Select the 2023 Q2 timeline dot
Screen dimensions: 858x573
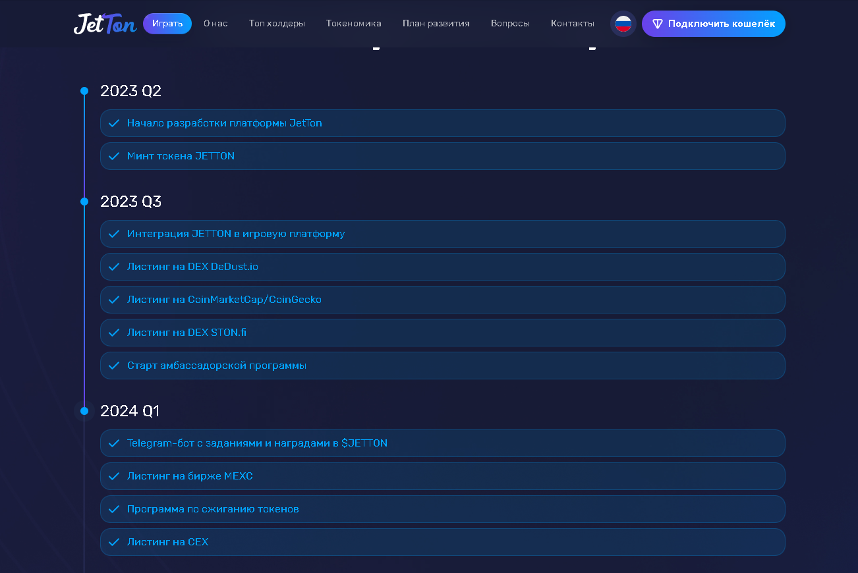tap(84, 91)
